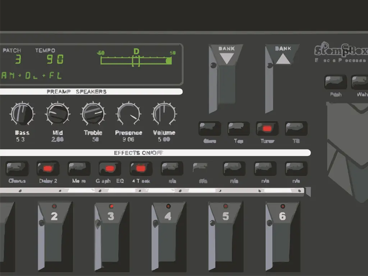368x276 pixels.
Task: Click the Volume knob
Action: (164, 114)
